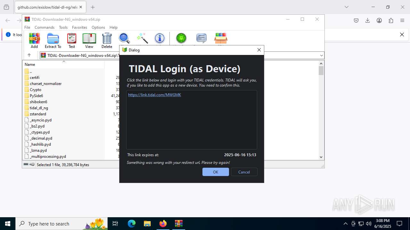Click the Delete toolbar icon in WinRAR
The height and width of the screenshot is (230, 410).
(x=107, y=41)
